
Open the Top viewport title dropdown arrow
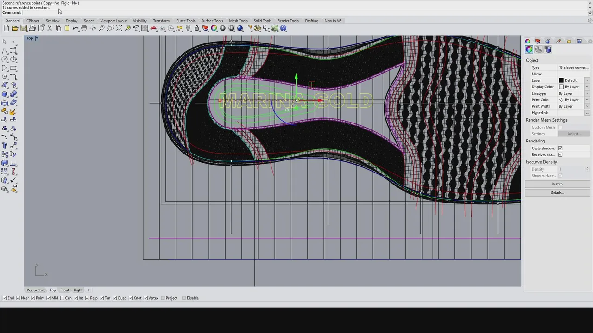coord(37,38)
